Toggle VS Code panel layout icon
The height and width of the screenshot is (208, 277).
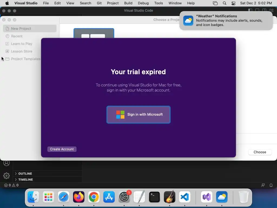257,11
